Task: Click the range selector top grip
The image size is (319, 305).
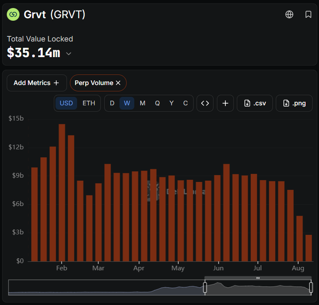Action: [258, 278]
